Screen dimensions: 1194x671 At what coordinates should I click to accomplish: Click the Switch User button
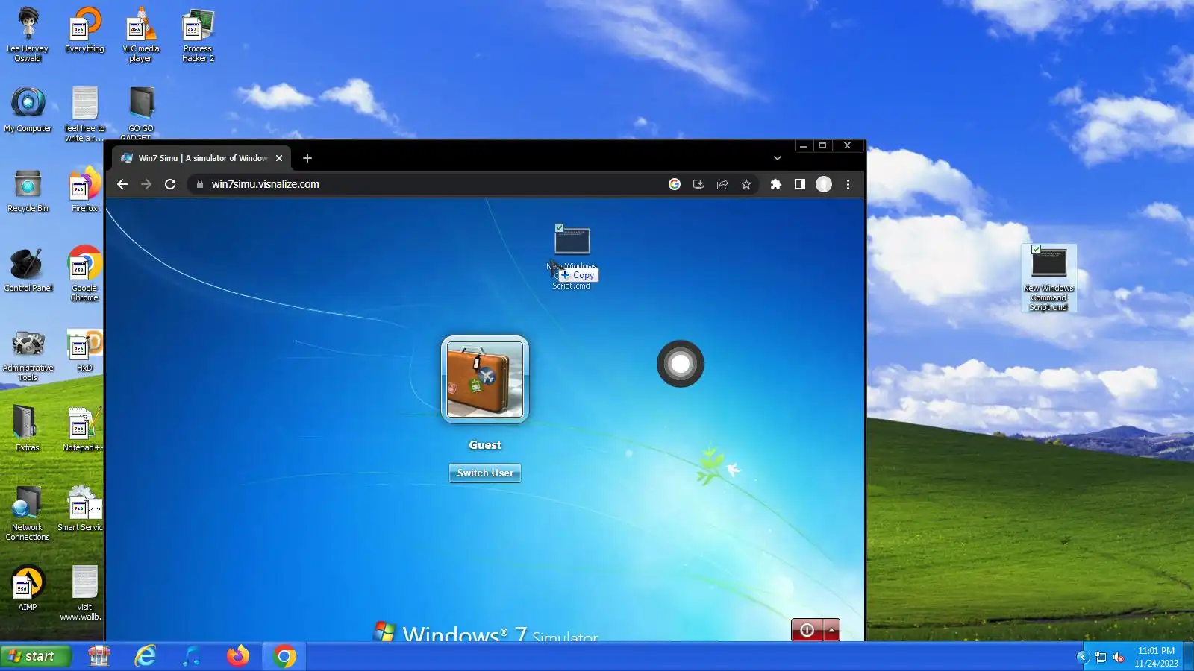[485, 473]
